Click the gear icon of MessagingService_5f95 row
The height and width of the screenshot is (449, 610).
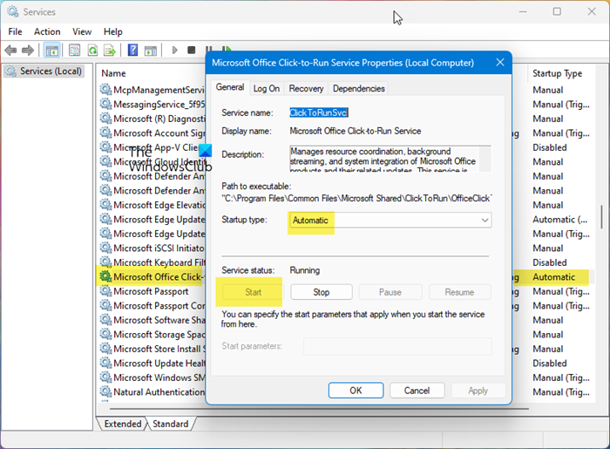(x=105, y=105)
